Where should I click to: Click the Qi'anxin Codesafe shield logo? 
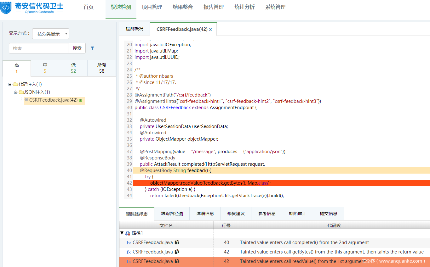click(6, 7)
